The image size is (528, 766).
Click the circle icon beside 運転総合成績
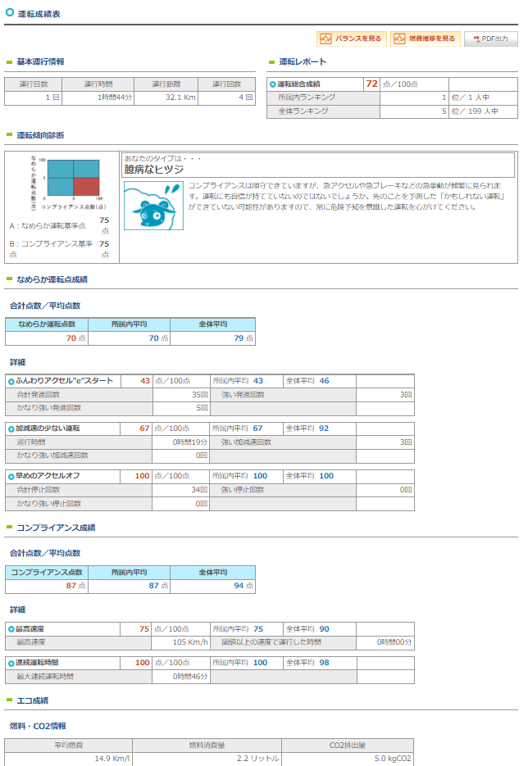coord(273,84)
